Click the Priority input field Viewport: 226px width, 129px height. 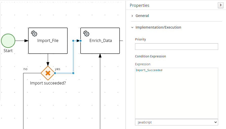(x=176, y=47)
